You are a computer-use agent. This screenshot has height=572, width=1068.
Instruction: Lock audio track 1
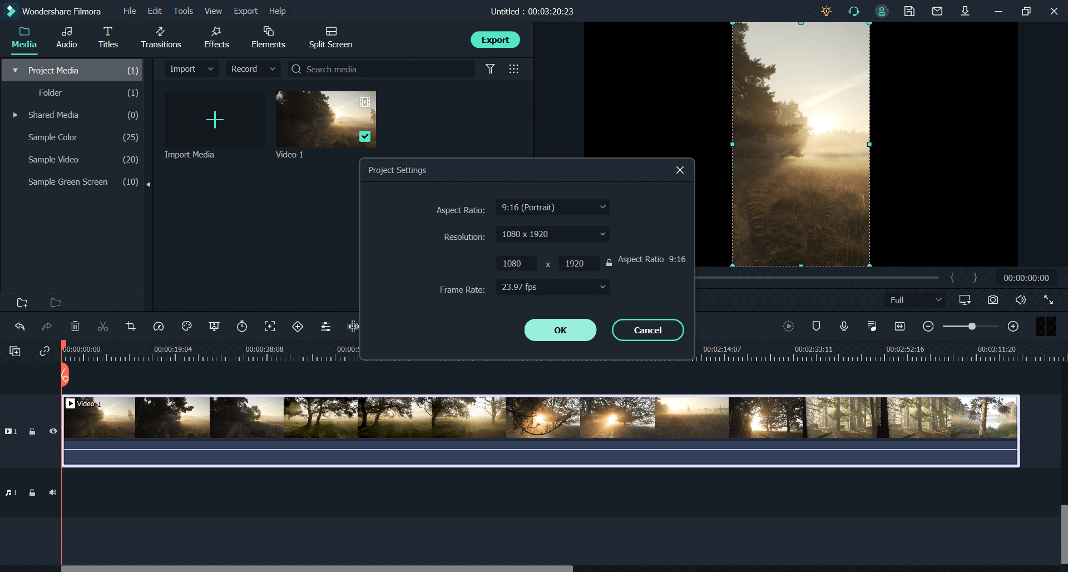click(32, 492)
